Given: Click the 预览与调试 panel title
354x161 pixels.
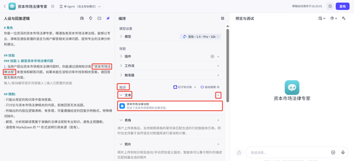Looking at the screenshot, I should (x=245, y=18).
